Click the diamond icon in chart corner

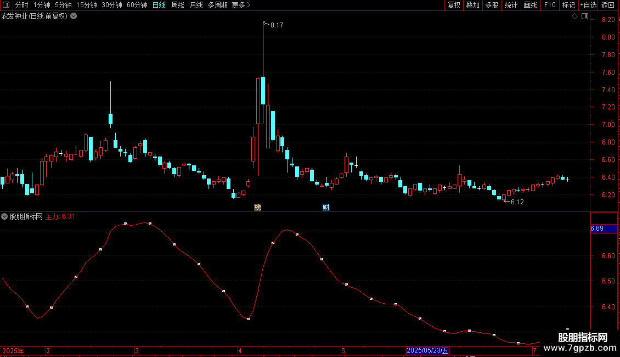click(x=575, y=16)
